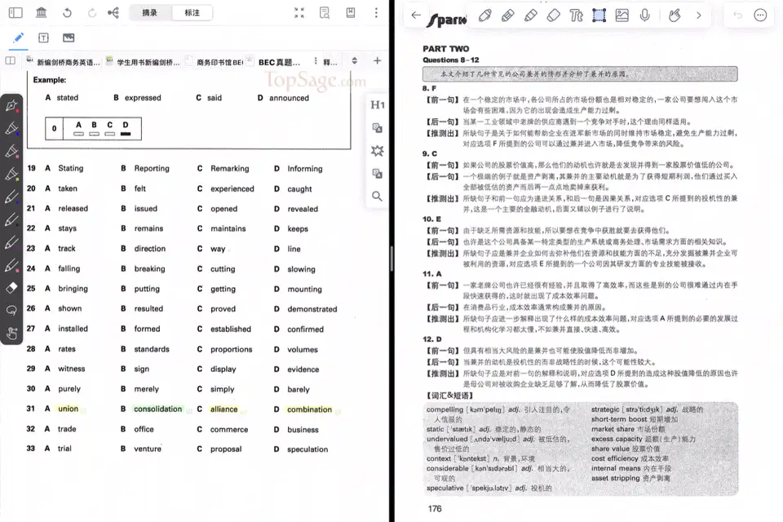This screenshot has height=522, width=783.
Task: Redo action in left pane
Action: [x=92, y=13]
